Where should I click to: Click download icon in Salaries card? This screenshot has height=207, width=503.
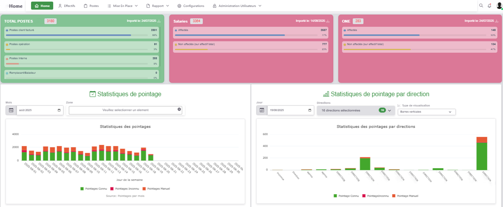click(x=328, y=21)
